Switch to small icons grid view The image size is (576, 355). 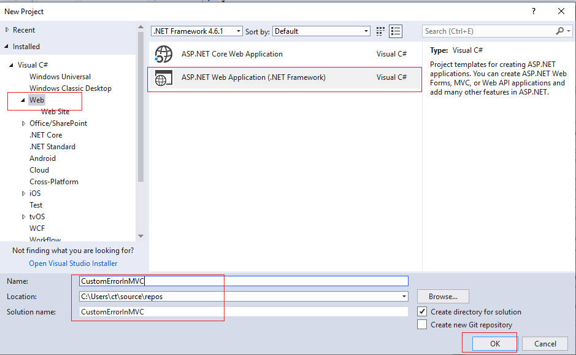[380, 31]
